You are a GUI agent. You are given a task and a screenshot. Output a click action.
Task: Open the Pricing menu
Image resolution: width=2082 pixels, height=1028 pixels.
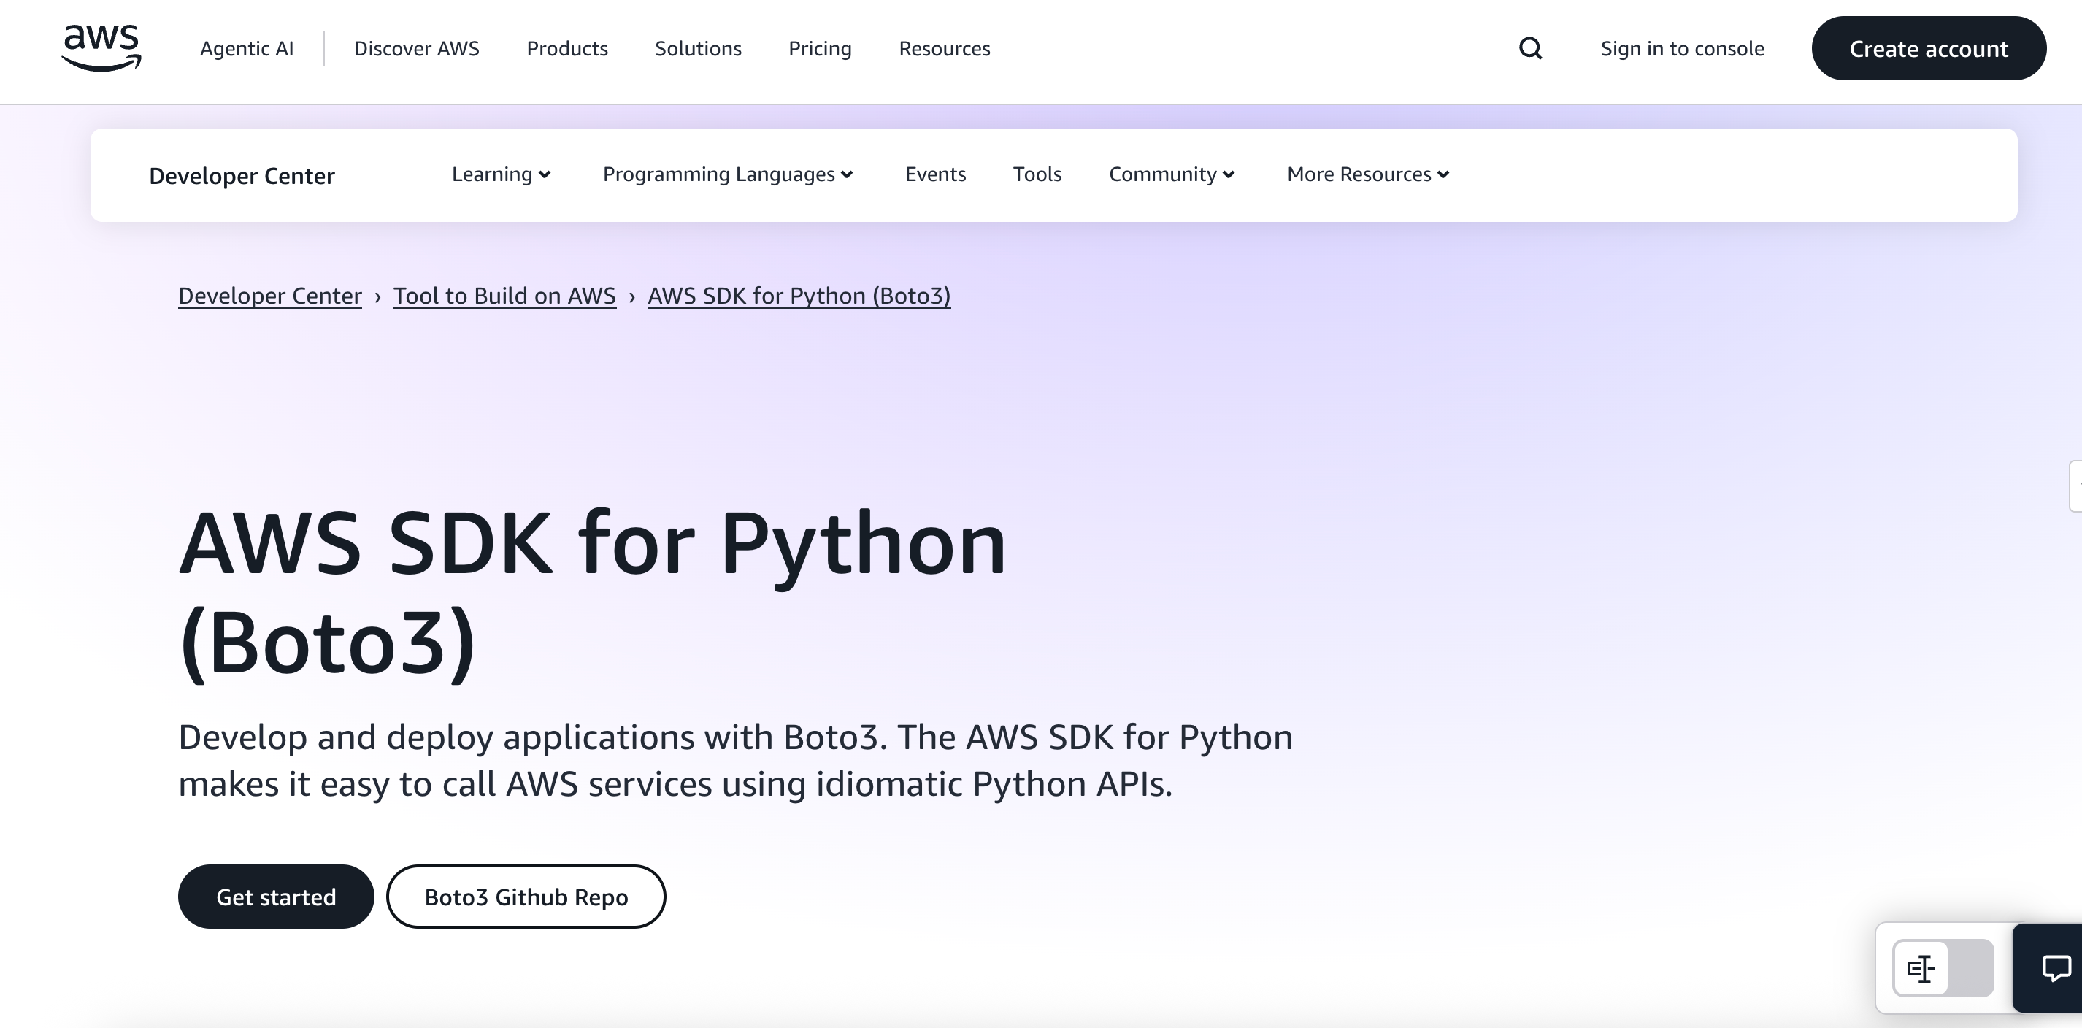point(820,48)
